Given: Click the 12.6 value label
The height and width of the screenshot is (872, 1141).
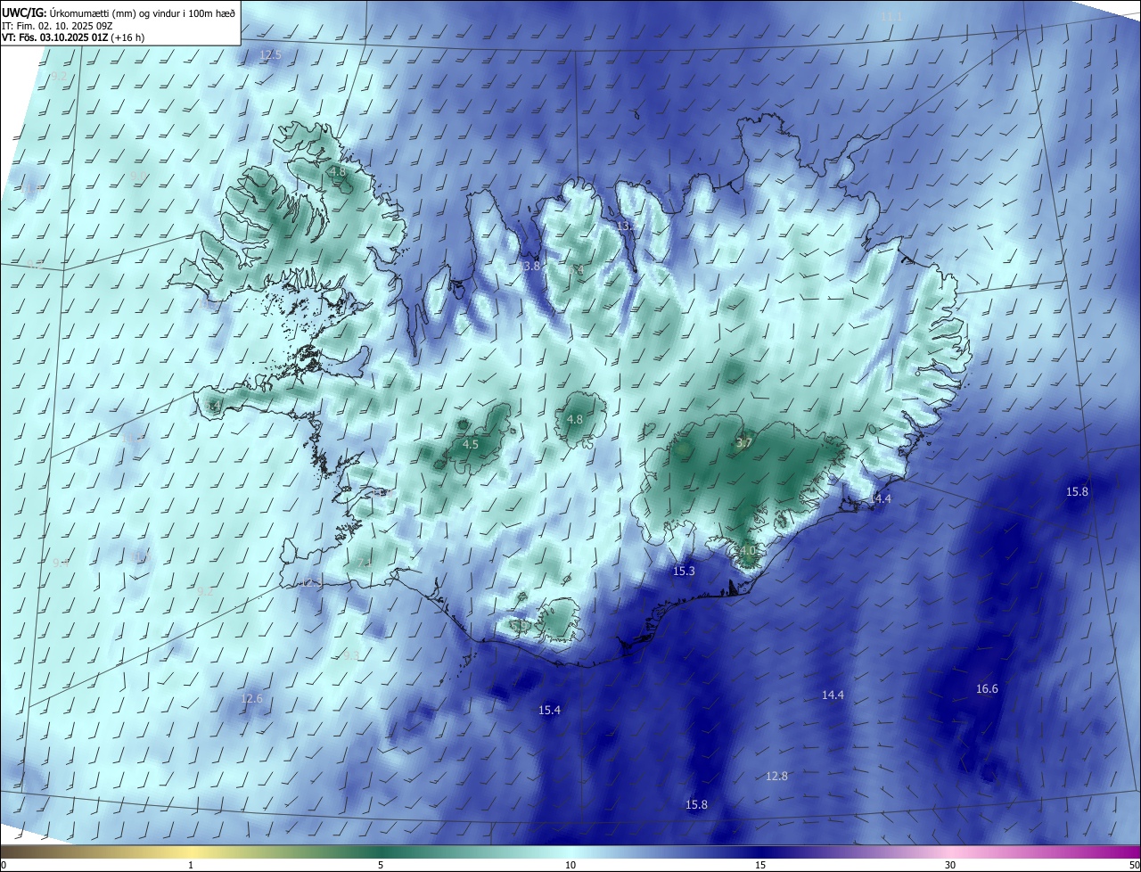Looking at the screenshot, I should (252, 698).
